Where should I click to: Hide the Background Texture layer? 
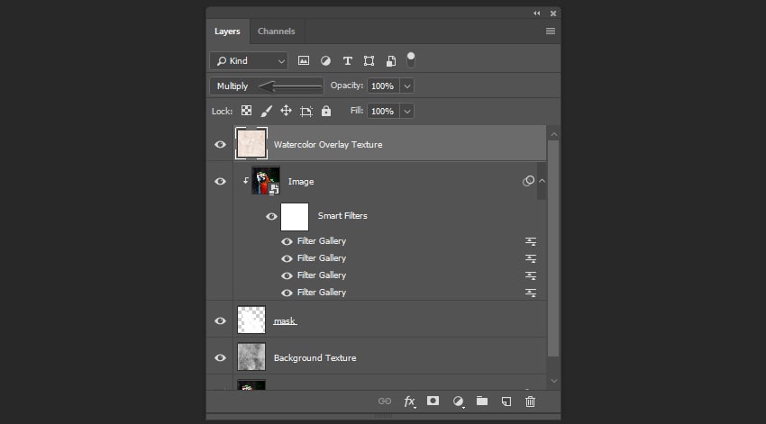tap(220, 357)
